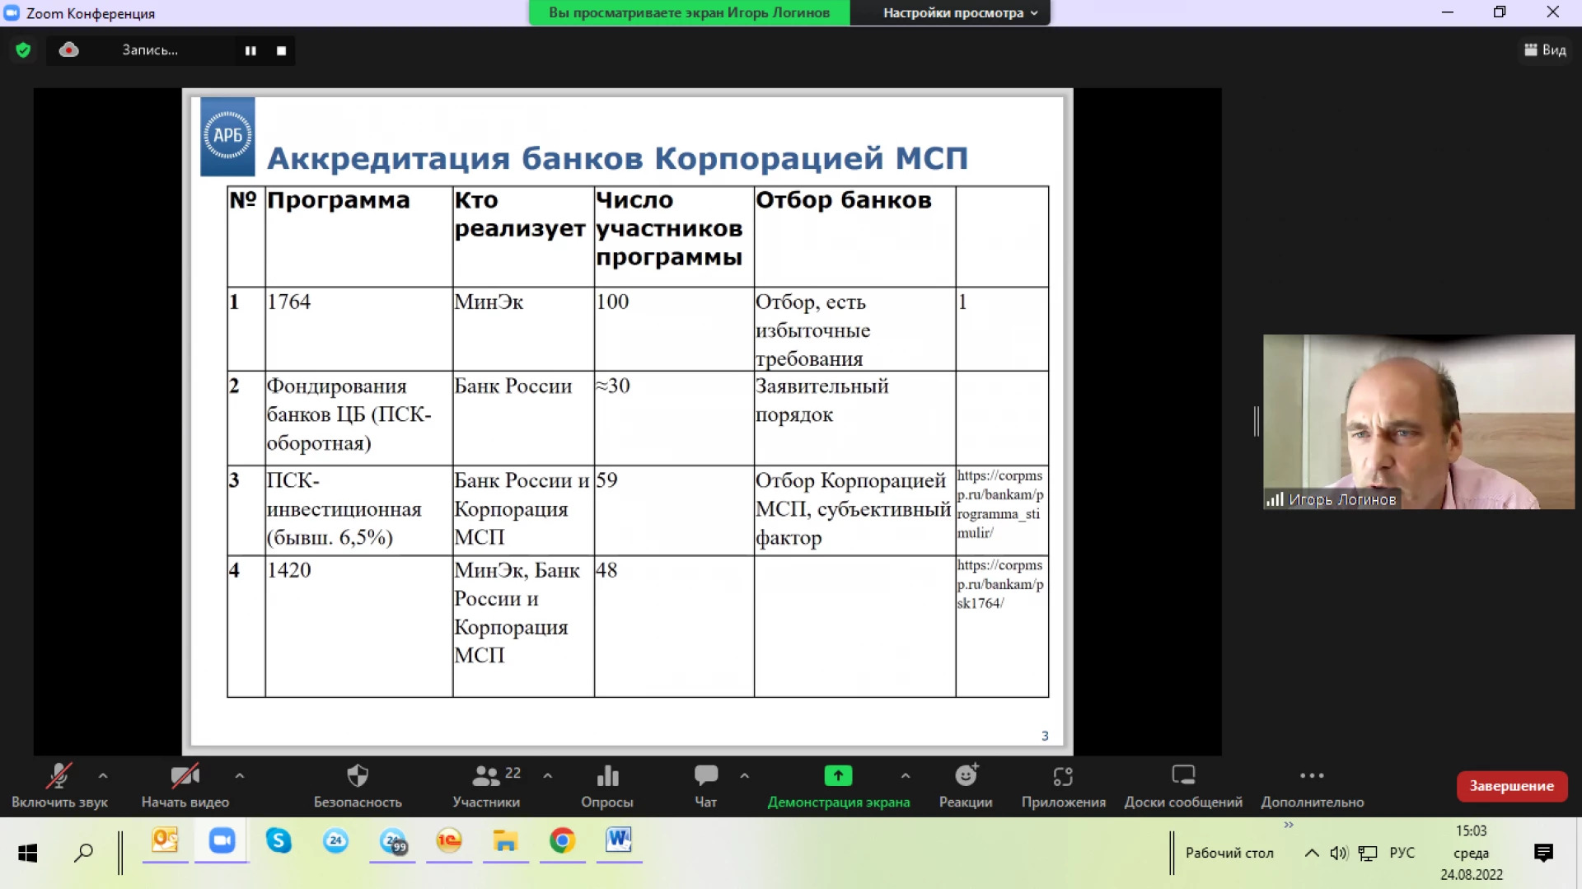Click the corpmsp.ru programma_stimulir link
Image resolution: width=1582 pixels, height=889 pixels.
click(x=1000, y=503)
